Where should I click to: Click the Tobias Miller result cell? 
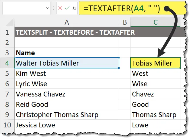click(155, 63)
